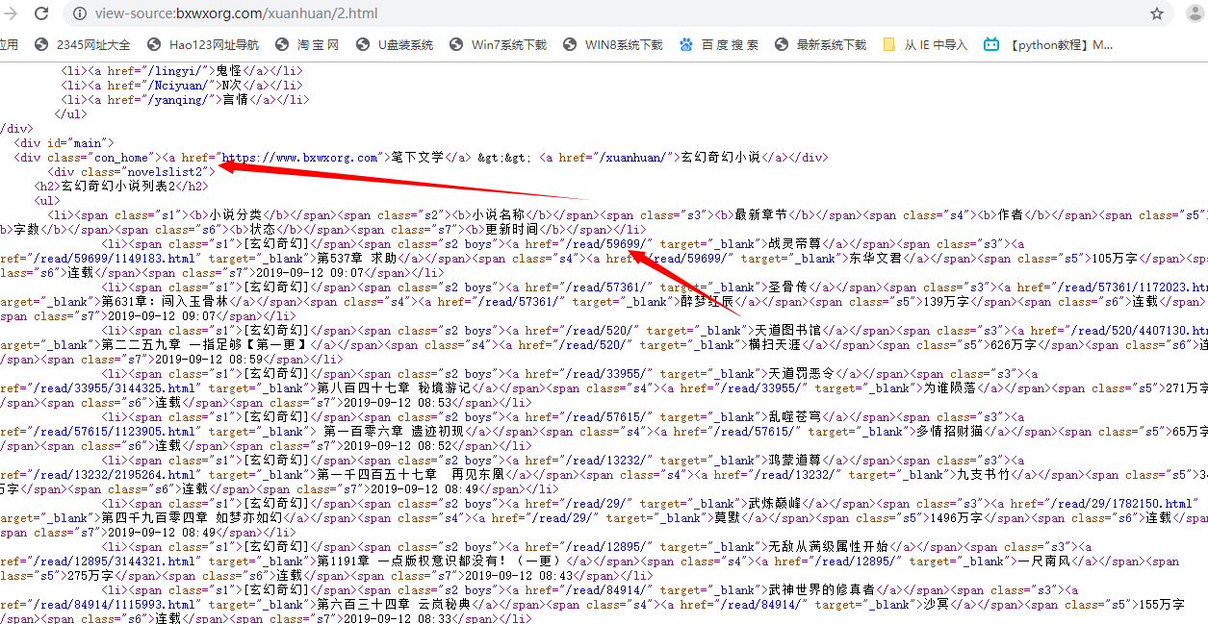This screenshot has height=624, width=1208.
Task: Reload the page with the refresh icon
Action: coord(40,13)
